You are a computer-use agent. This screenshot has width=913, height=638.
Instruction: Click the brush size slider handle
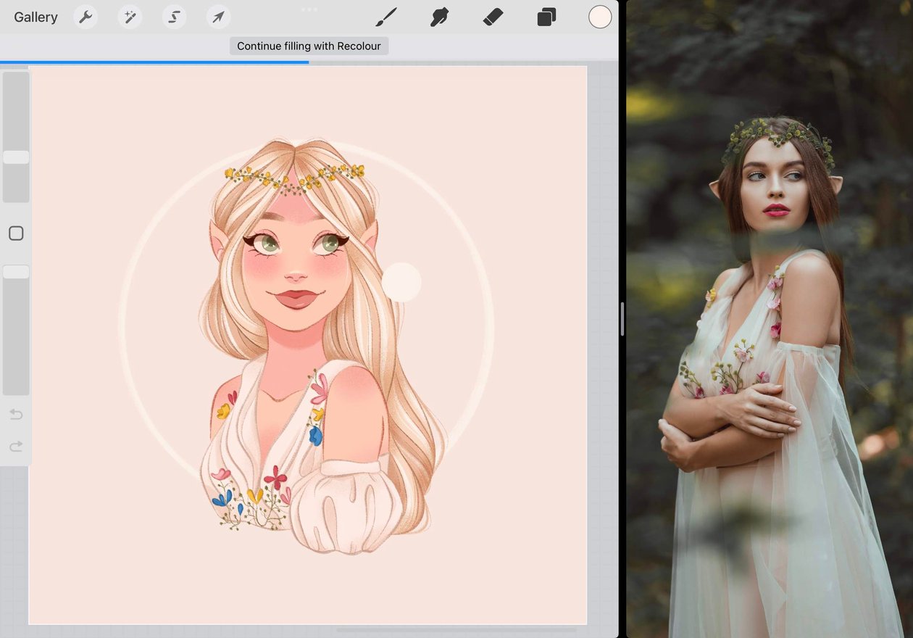16,157
